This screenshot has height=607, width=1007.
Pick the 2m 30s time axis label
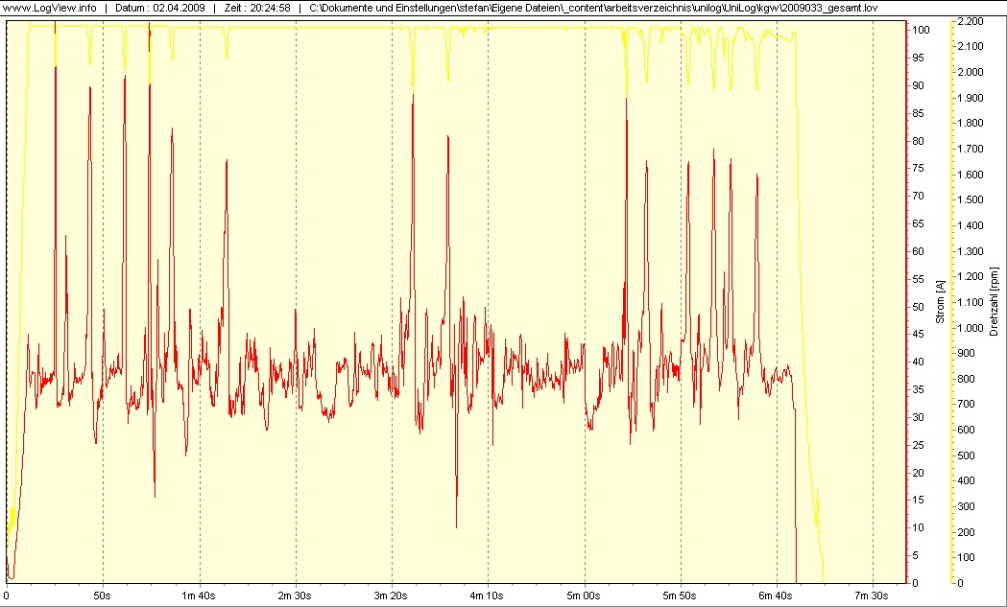tap(295, 595)
